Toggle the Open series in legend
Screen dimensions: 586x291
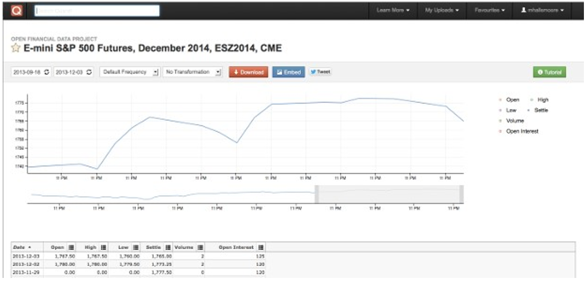click(509, 100)
